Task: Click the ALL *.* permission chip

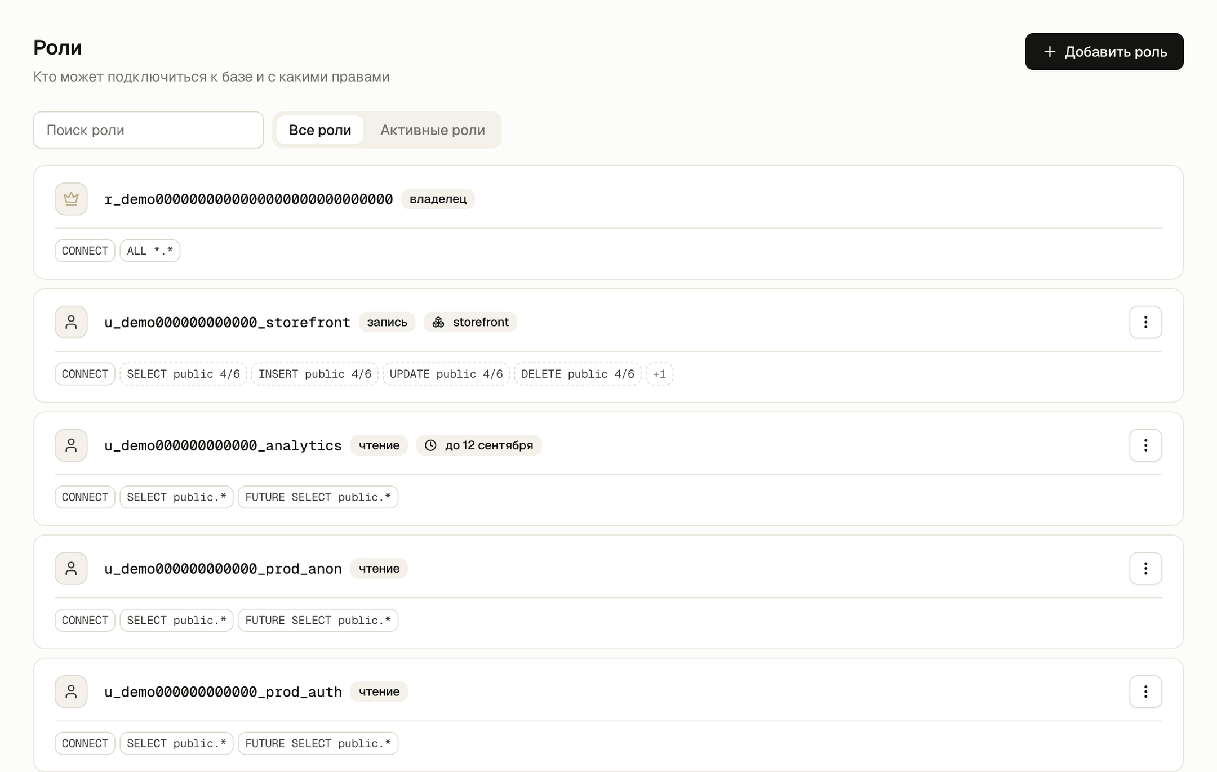Action: [150, 251]
